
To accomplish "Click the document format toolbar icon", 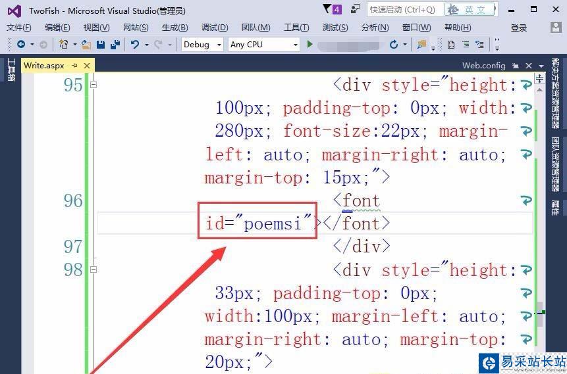I will pyautogui.click(x=451, y=45).
